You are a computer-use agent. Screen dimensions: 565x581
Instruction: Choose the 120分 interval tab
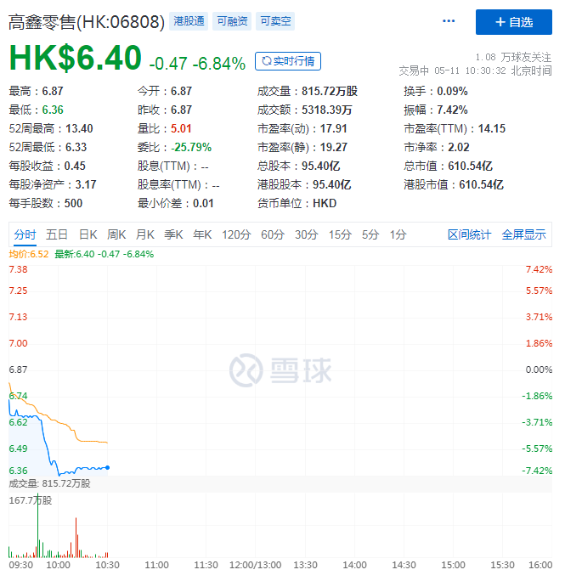[x=236, y=234]
